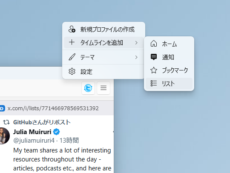The image size is (230, 173).
Task: Click the list icon beside リスト
Action: click(154, 83)
